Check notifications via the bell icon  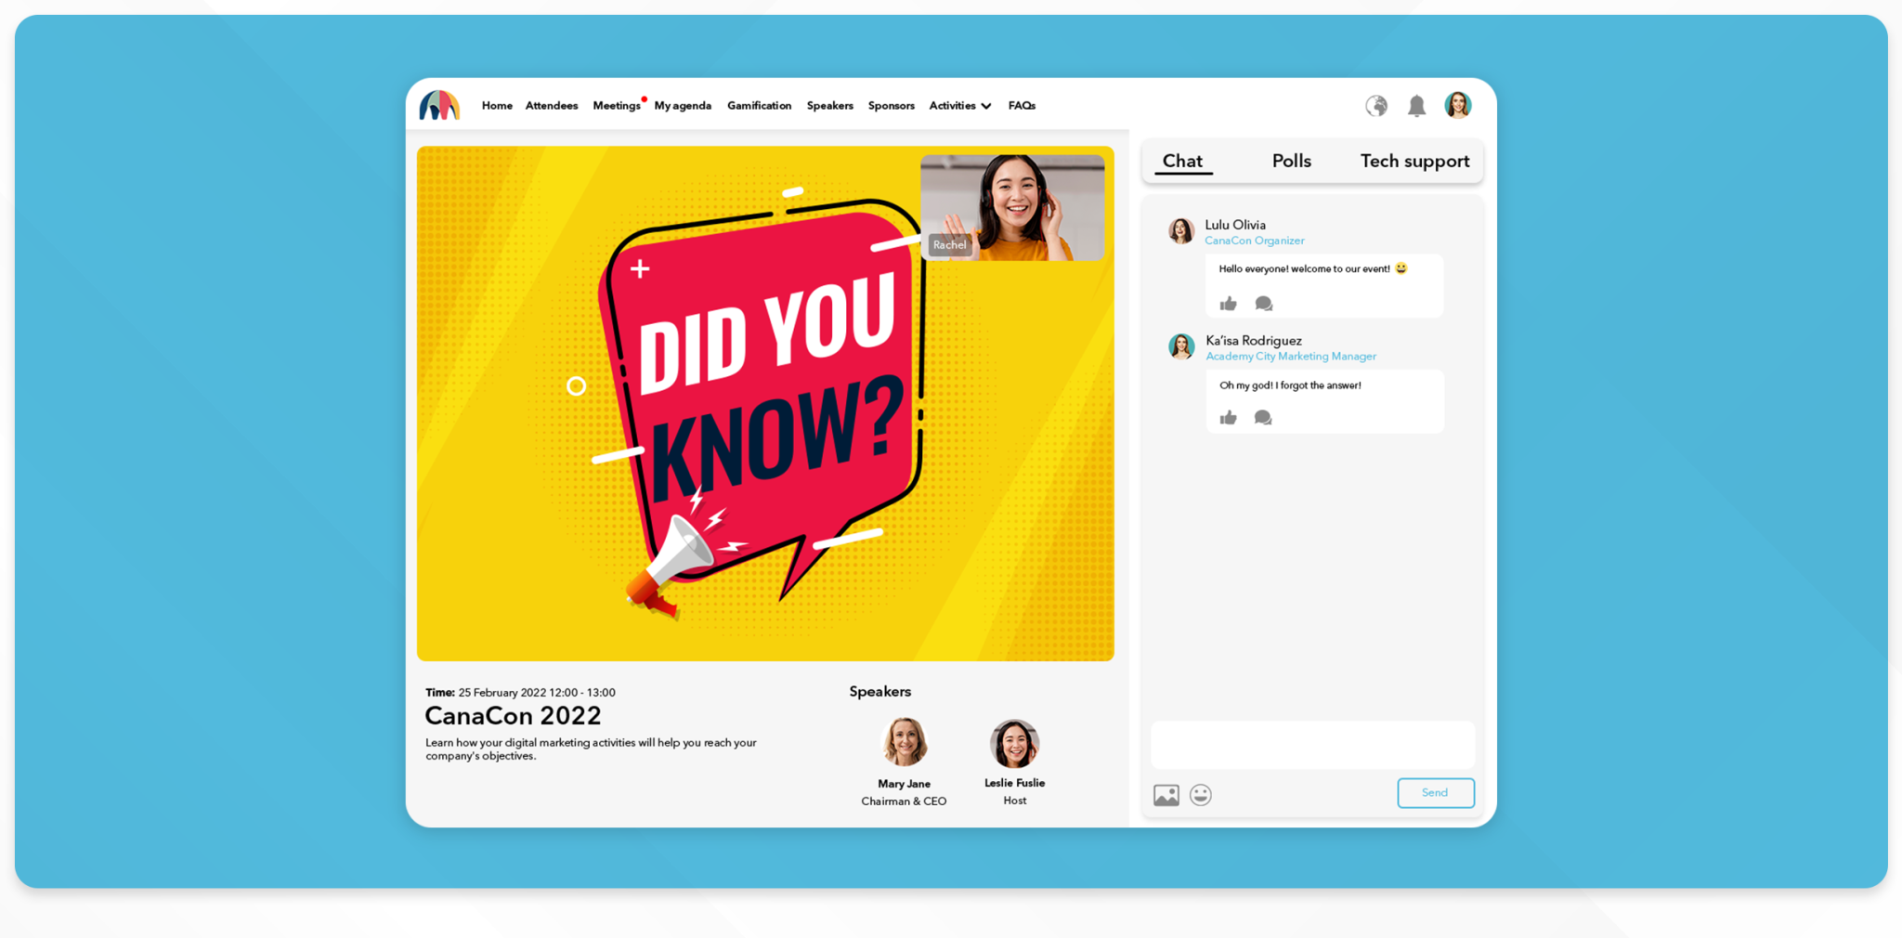pos(1418,106)
